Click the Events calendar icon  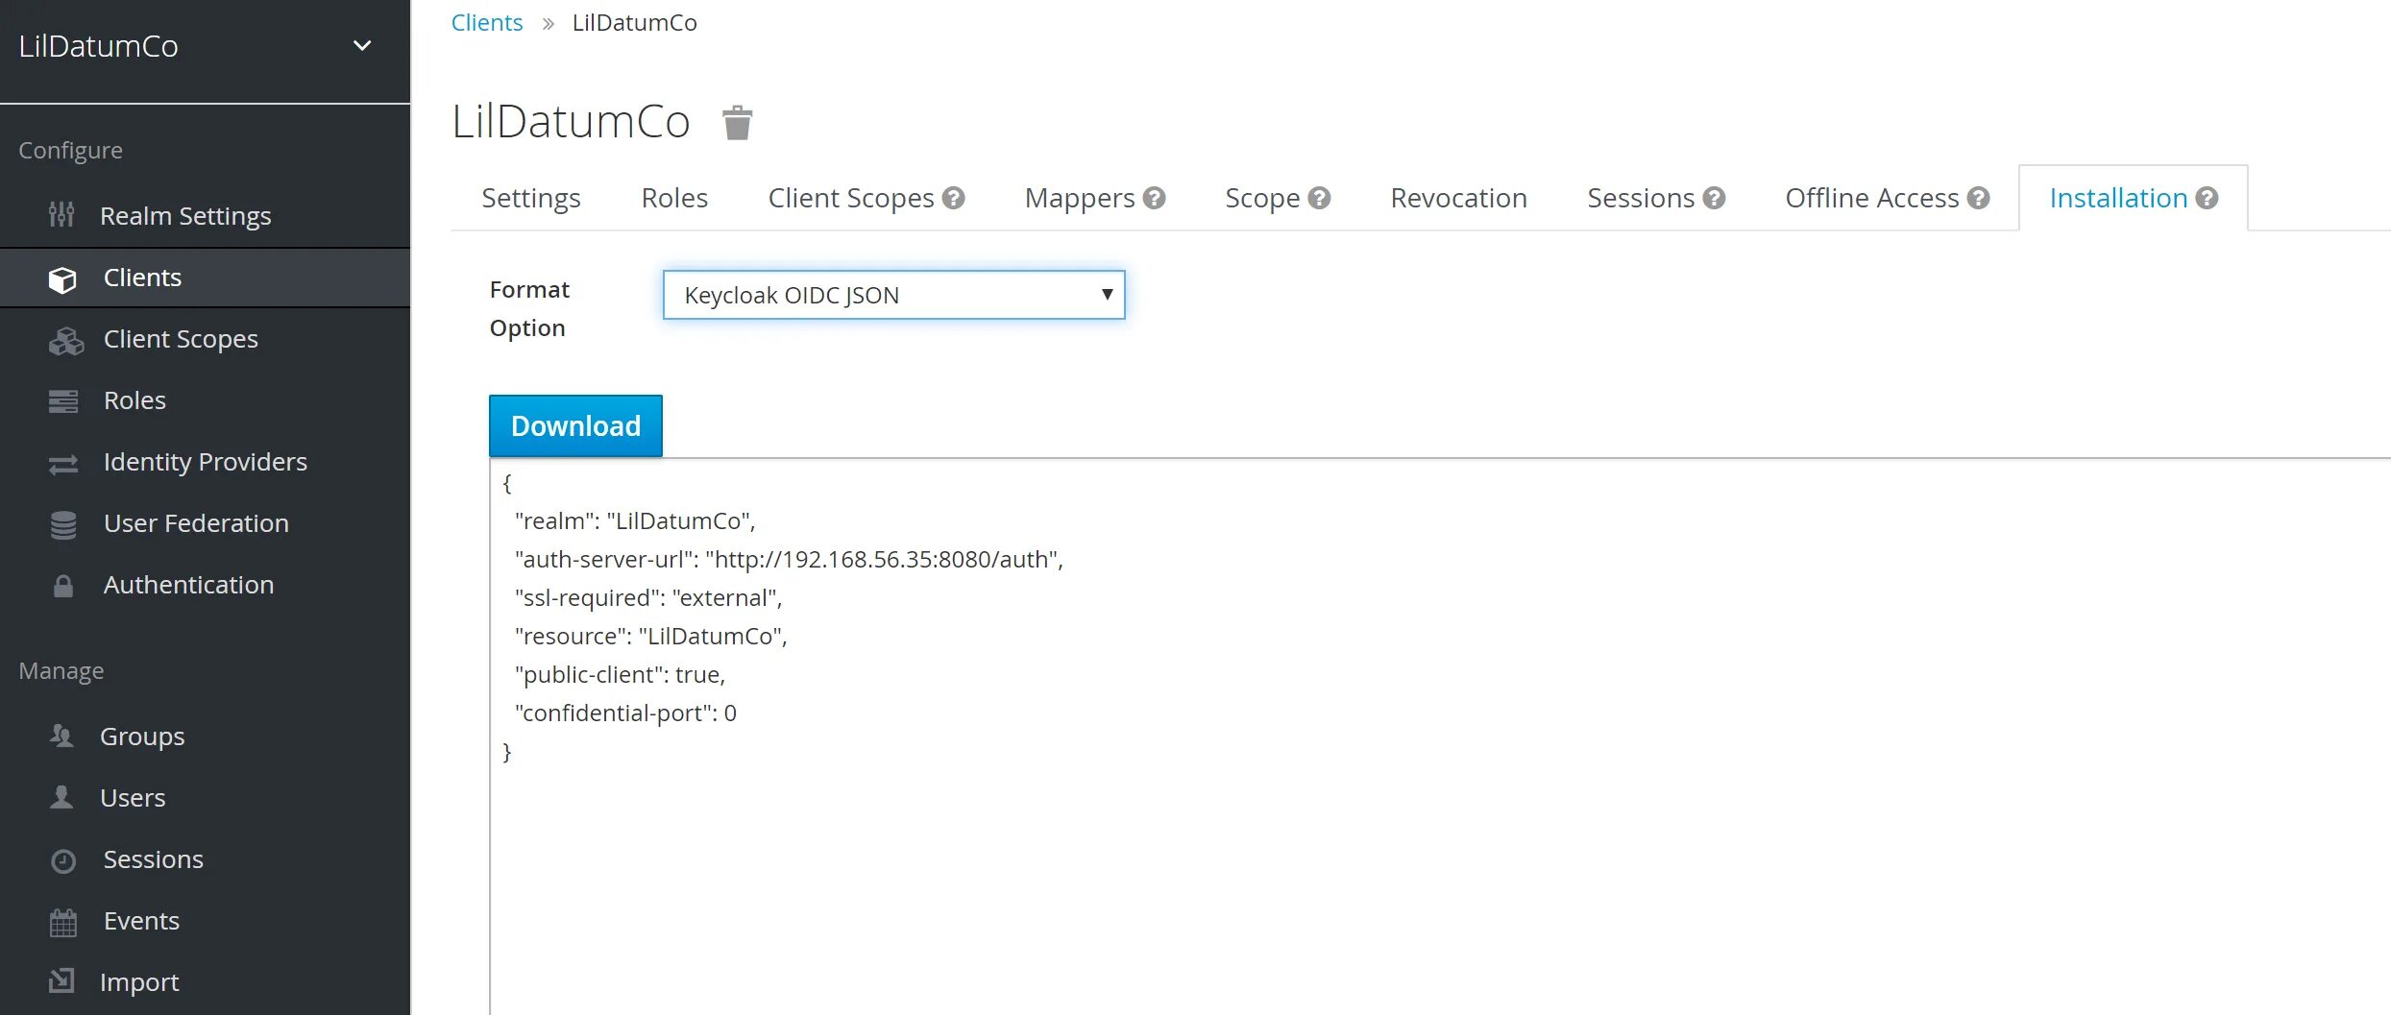(63, 923)
